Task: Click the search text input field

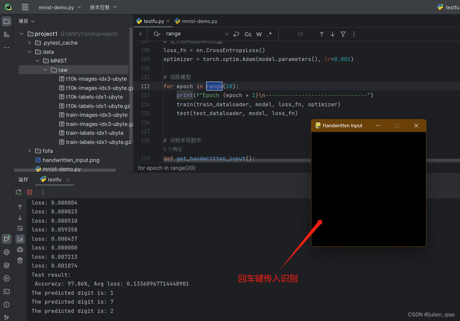Action: click(x=194, y=34)
